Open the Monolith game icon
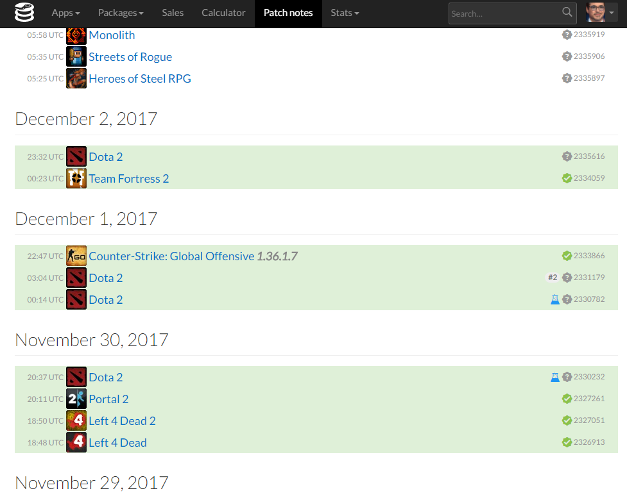 [76, 35]
